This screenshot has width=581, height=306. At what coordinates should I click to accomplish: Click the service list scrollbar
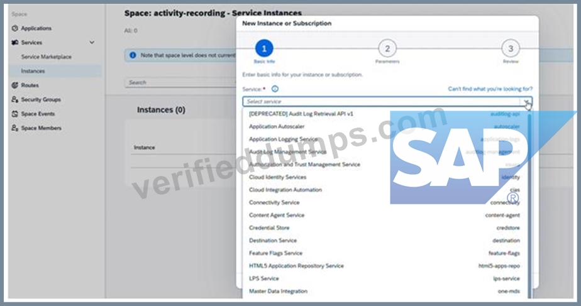(529, 205)
